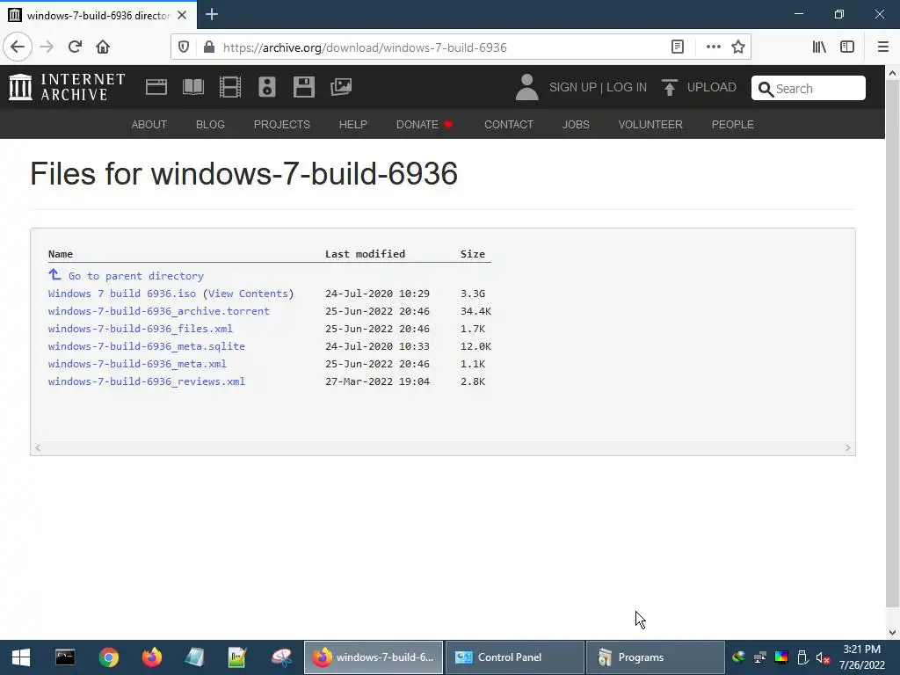Screen dimensions: 900x675
Task: Click the Internet Archive logo
Action: (67, 87)
